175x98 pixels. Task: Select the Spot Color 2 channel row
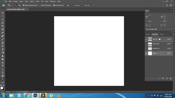pyautogui.click(x=159, y=44)
